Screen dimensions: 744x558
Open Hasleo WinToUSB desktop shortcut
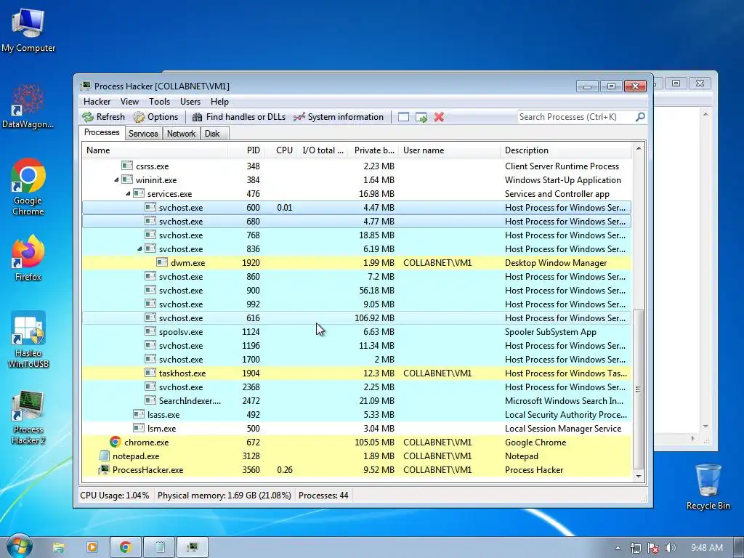click(28, 340)
